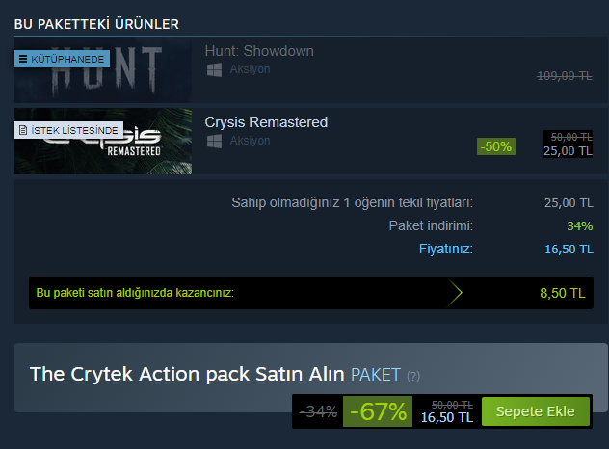Click the (?) help icon next to PAKET
Image resolution: width=609 pixels, height=449 pixels.
[x=413, y=376]
